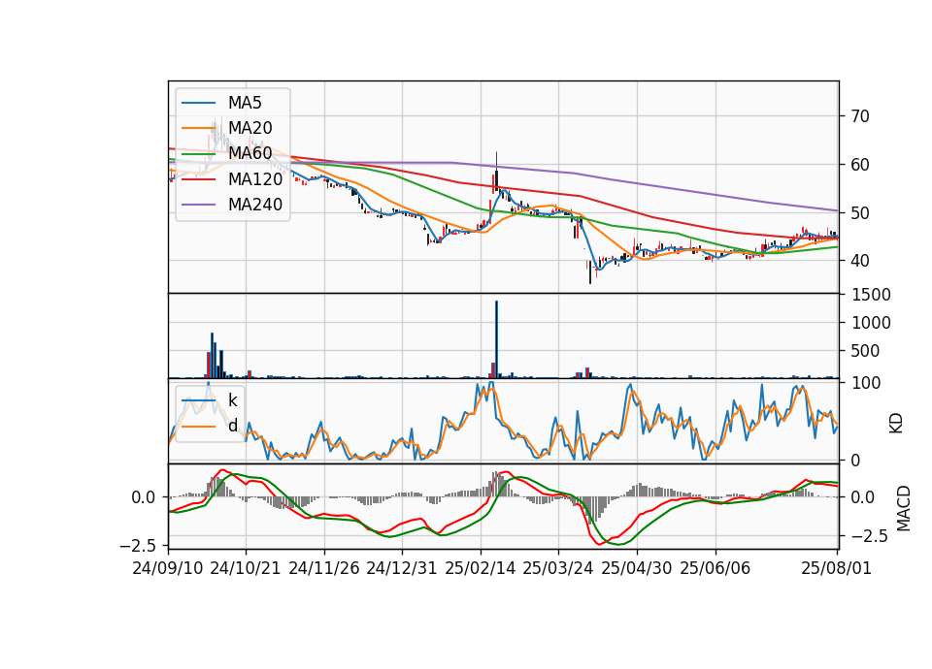Click the lowest candlestick in April 2025
This screenshot has height=669, width=932.
pos(590,271)
